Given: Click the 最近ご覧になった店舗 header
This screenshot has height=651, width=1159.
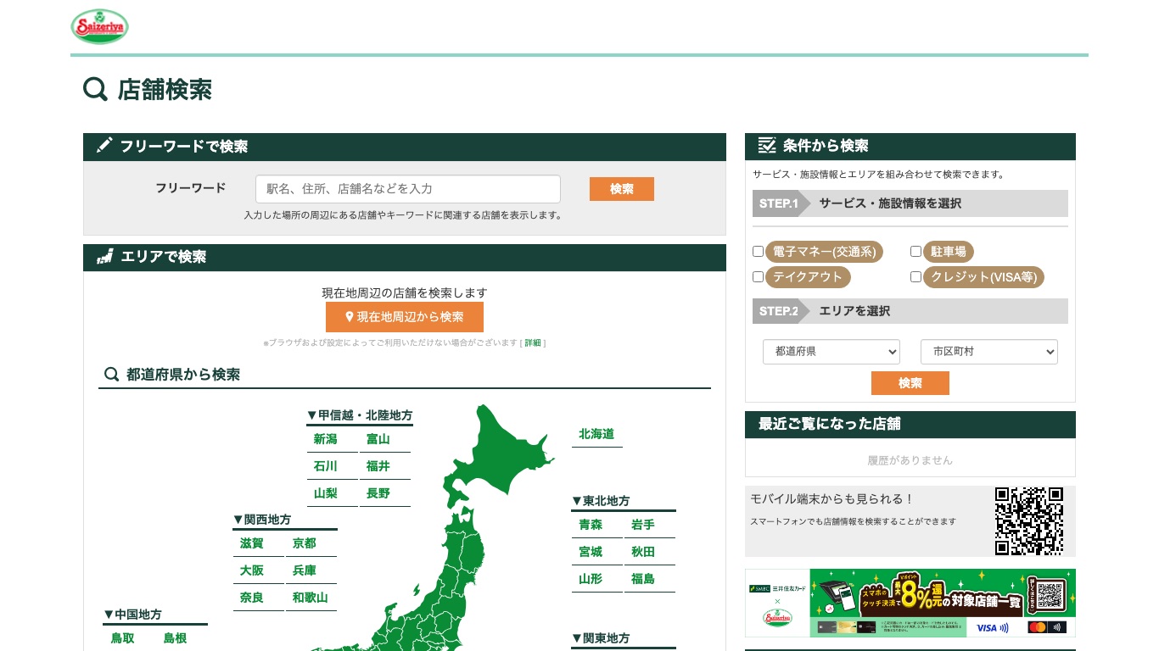Looking at the screenshot, I should 910,424.
